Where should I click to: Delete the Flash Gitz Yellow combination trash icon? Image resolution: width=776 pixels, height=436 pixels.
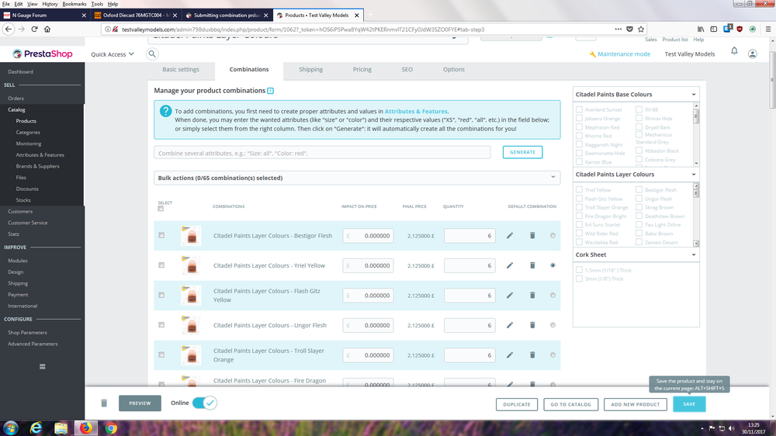tap(532, 296)
